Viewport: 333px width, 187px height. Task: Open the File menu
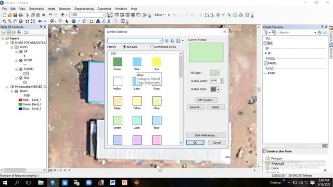4,9
